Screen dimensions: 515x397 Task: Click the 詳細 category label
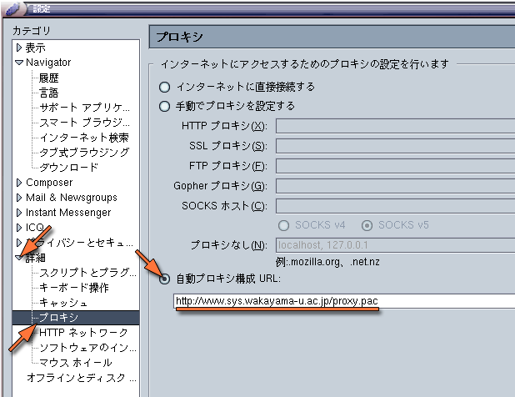[x=36, y=258]
